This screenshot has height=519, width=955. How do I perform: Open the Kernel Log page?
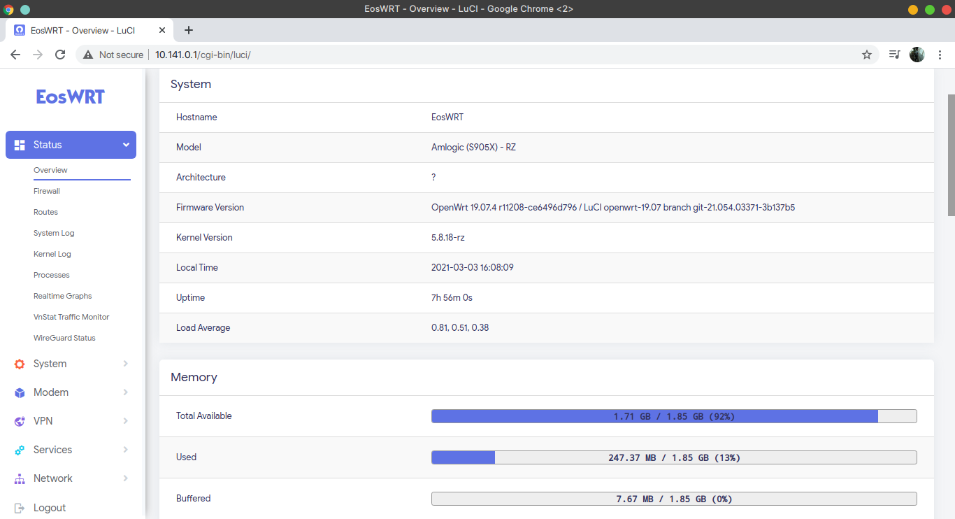52,254
